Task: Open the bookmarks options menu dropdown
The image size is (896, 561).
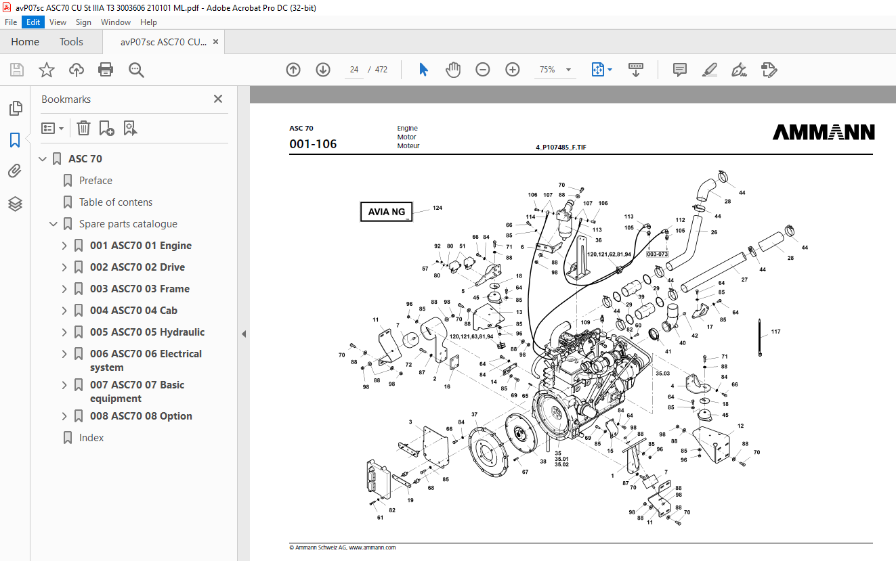Action: pyautogui.click(x=53, y=128)
